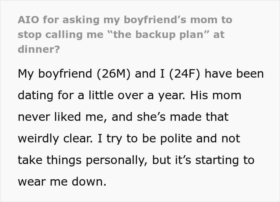Image resolution: width=280 pixels, height=202 pixels.
Task: Click the word "dating" in the paragraph
Action: pos(36,95)
